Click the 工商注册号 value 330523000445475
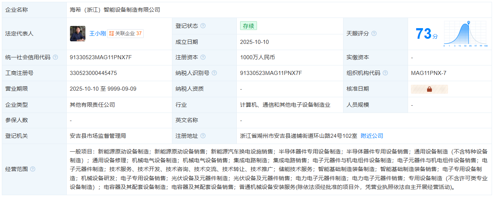The width and height of the screenshot is (496, 197). [x=93, y=73]
